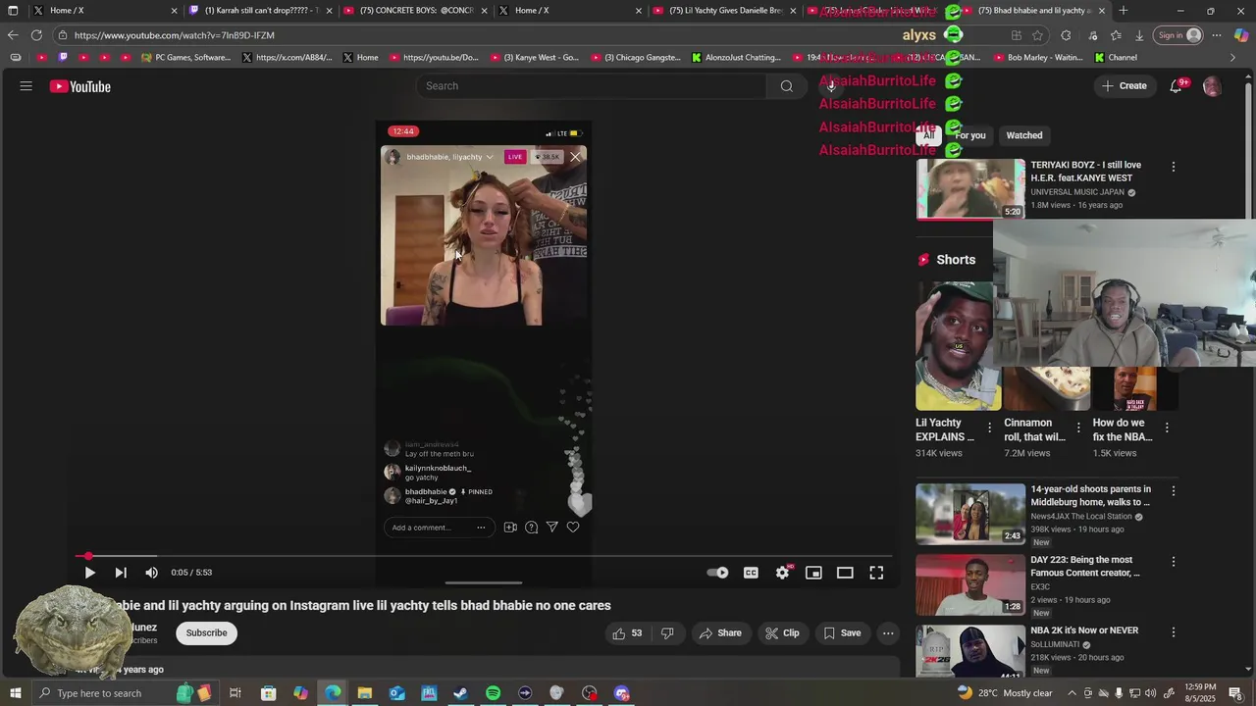Switch to 'Lil Yachty Gives Danielle' tab

click(724, 11)
